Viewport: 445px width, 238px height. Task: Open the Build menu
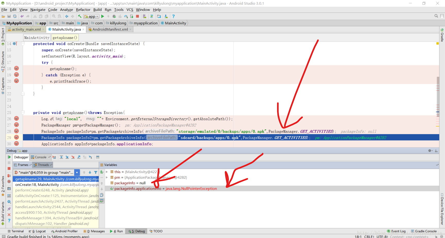pyautogui.click(x=97, y=10)
